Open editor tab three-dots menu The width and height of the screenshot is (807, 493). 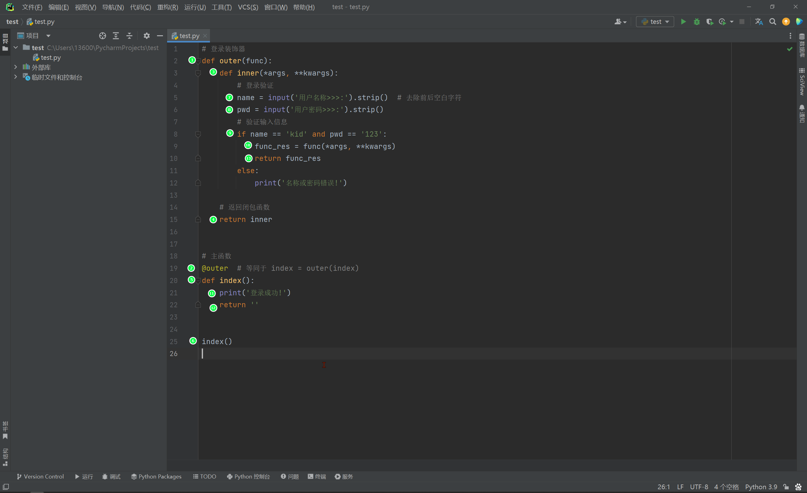(790, 36)
